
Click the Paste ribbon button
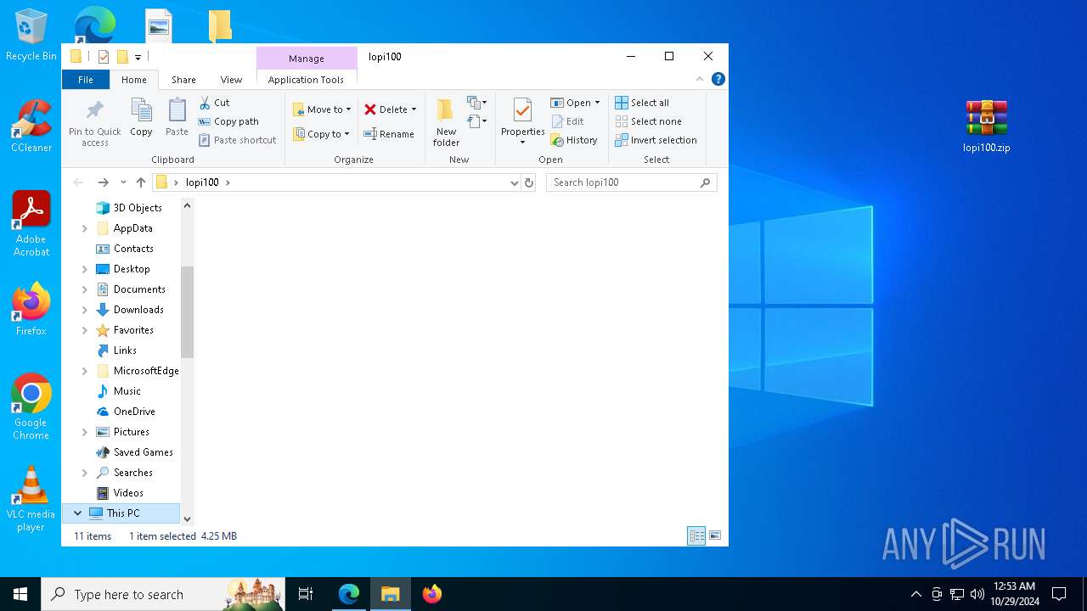[177, 117]
